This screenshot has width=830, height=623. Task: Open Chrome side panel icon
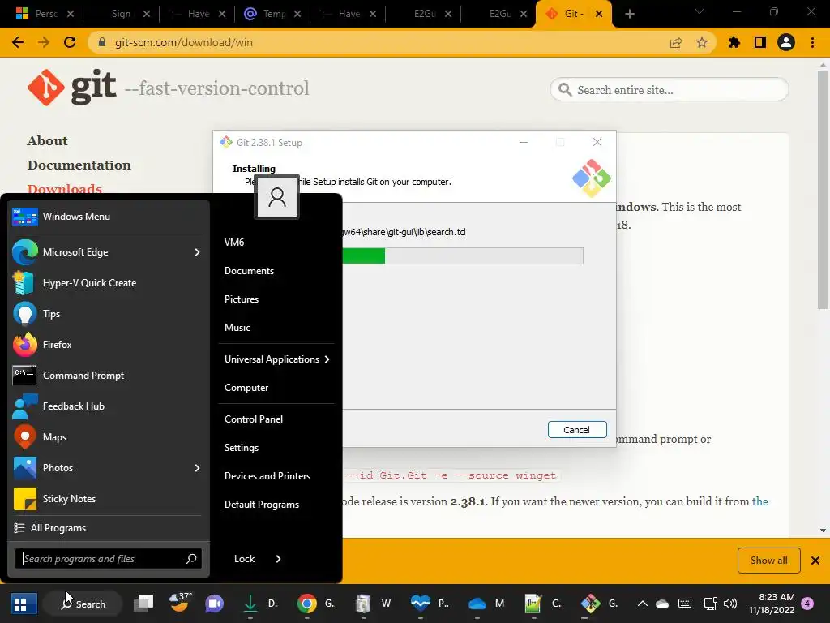[760, 42]
